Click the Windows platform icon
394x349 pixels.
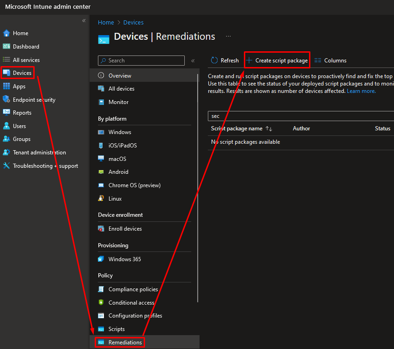pos(101,132)
